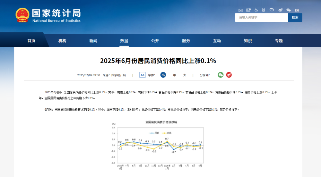Go to 首页 home tab
The width and height of the screenshot is (321, 177).
[x=31, y=41]
